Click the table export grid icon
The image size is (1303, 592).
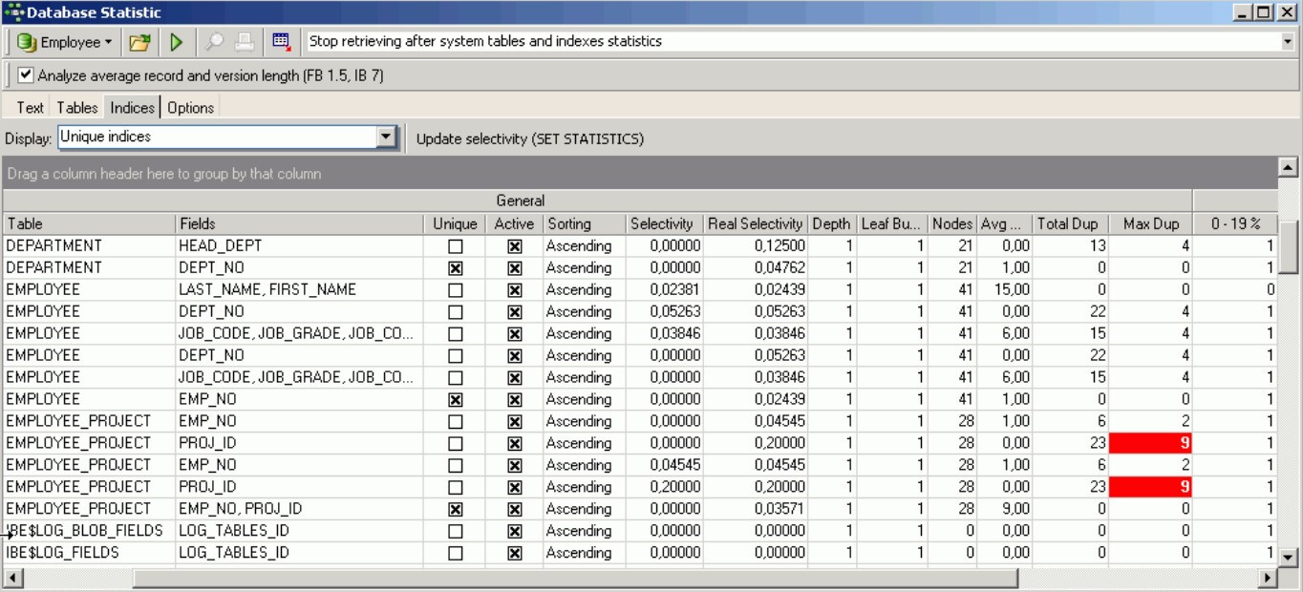coord(281,42)
